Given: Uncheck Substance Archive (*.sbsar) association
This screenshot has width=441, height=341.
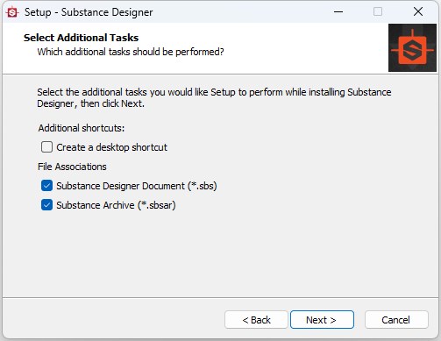Looking at the screenshot, I should tap(46, 205).
